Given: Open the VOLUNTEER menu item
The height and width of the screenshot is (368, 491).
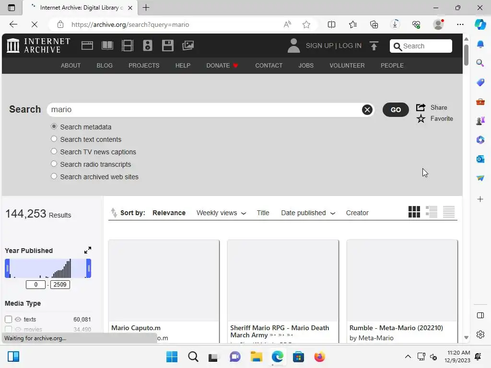Looking at the screenshot, I should click(347, 65).
